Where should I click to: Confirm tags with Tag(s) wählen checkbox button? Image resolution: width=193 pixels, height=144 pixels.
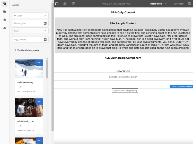pos(45,39)
